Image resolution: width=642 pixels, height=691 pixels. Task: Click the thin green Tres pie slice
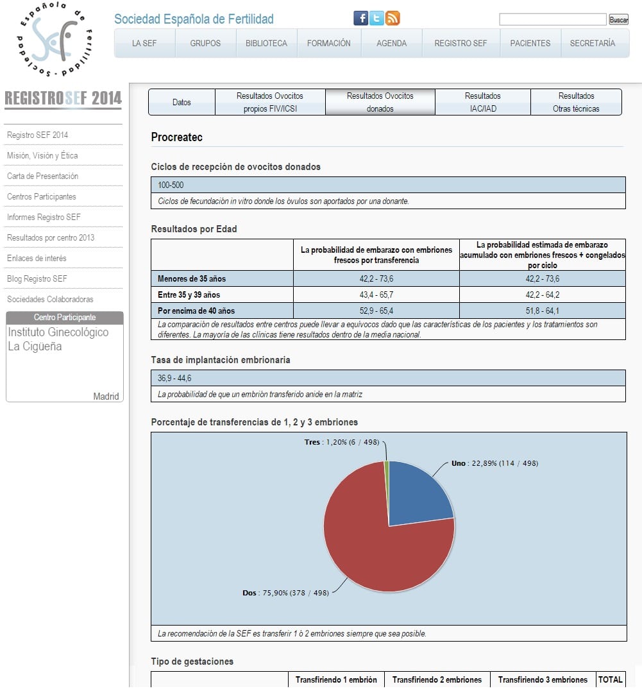(x=387, y=481)
